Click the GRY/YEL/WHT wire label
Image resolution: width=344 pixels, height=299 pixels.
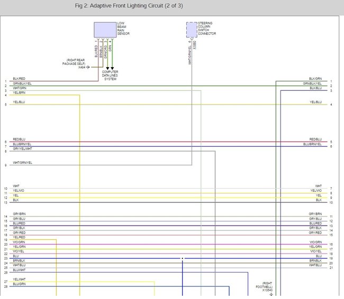[x=22, y=149]
